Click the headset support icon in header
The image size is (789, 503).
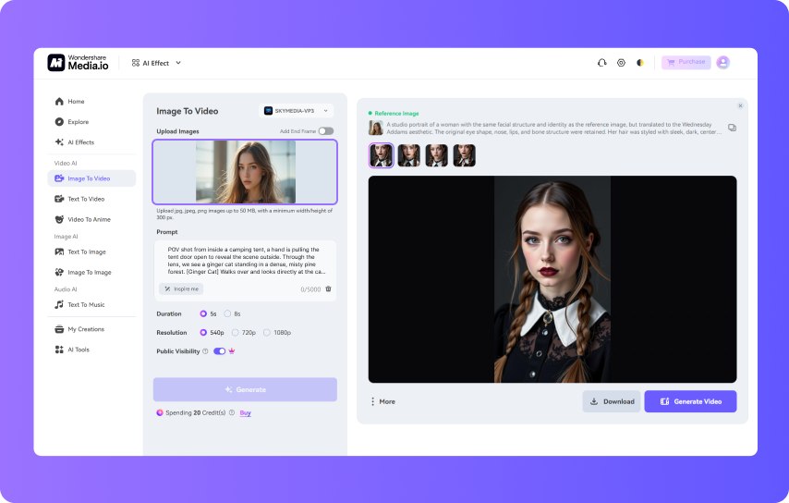coord(601,63)
